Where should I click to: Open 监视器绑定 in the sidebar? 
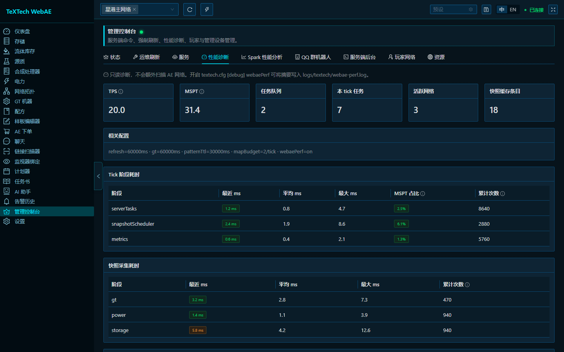47,162
